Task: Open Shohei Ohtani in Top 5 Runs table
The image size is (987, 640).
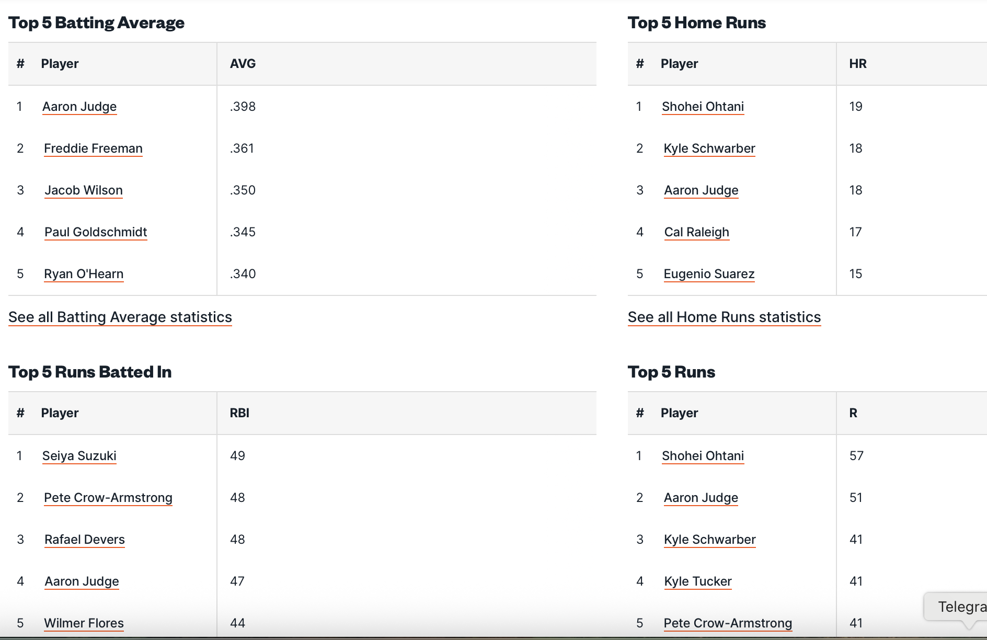Action: coord(703,456)
